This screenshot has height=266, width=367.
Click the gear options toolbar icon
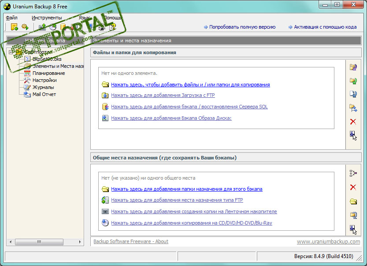click(102, 27)
